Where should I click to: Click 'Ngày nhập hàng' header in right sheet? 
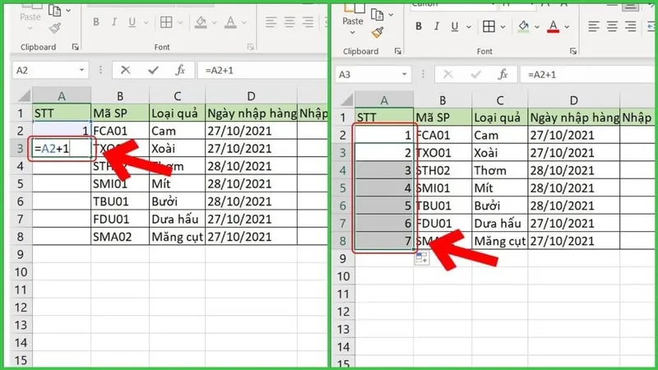(x=573, y=118)
